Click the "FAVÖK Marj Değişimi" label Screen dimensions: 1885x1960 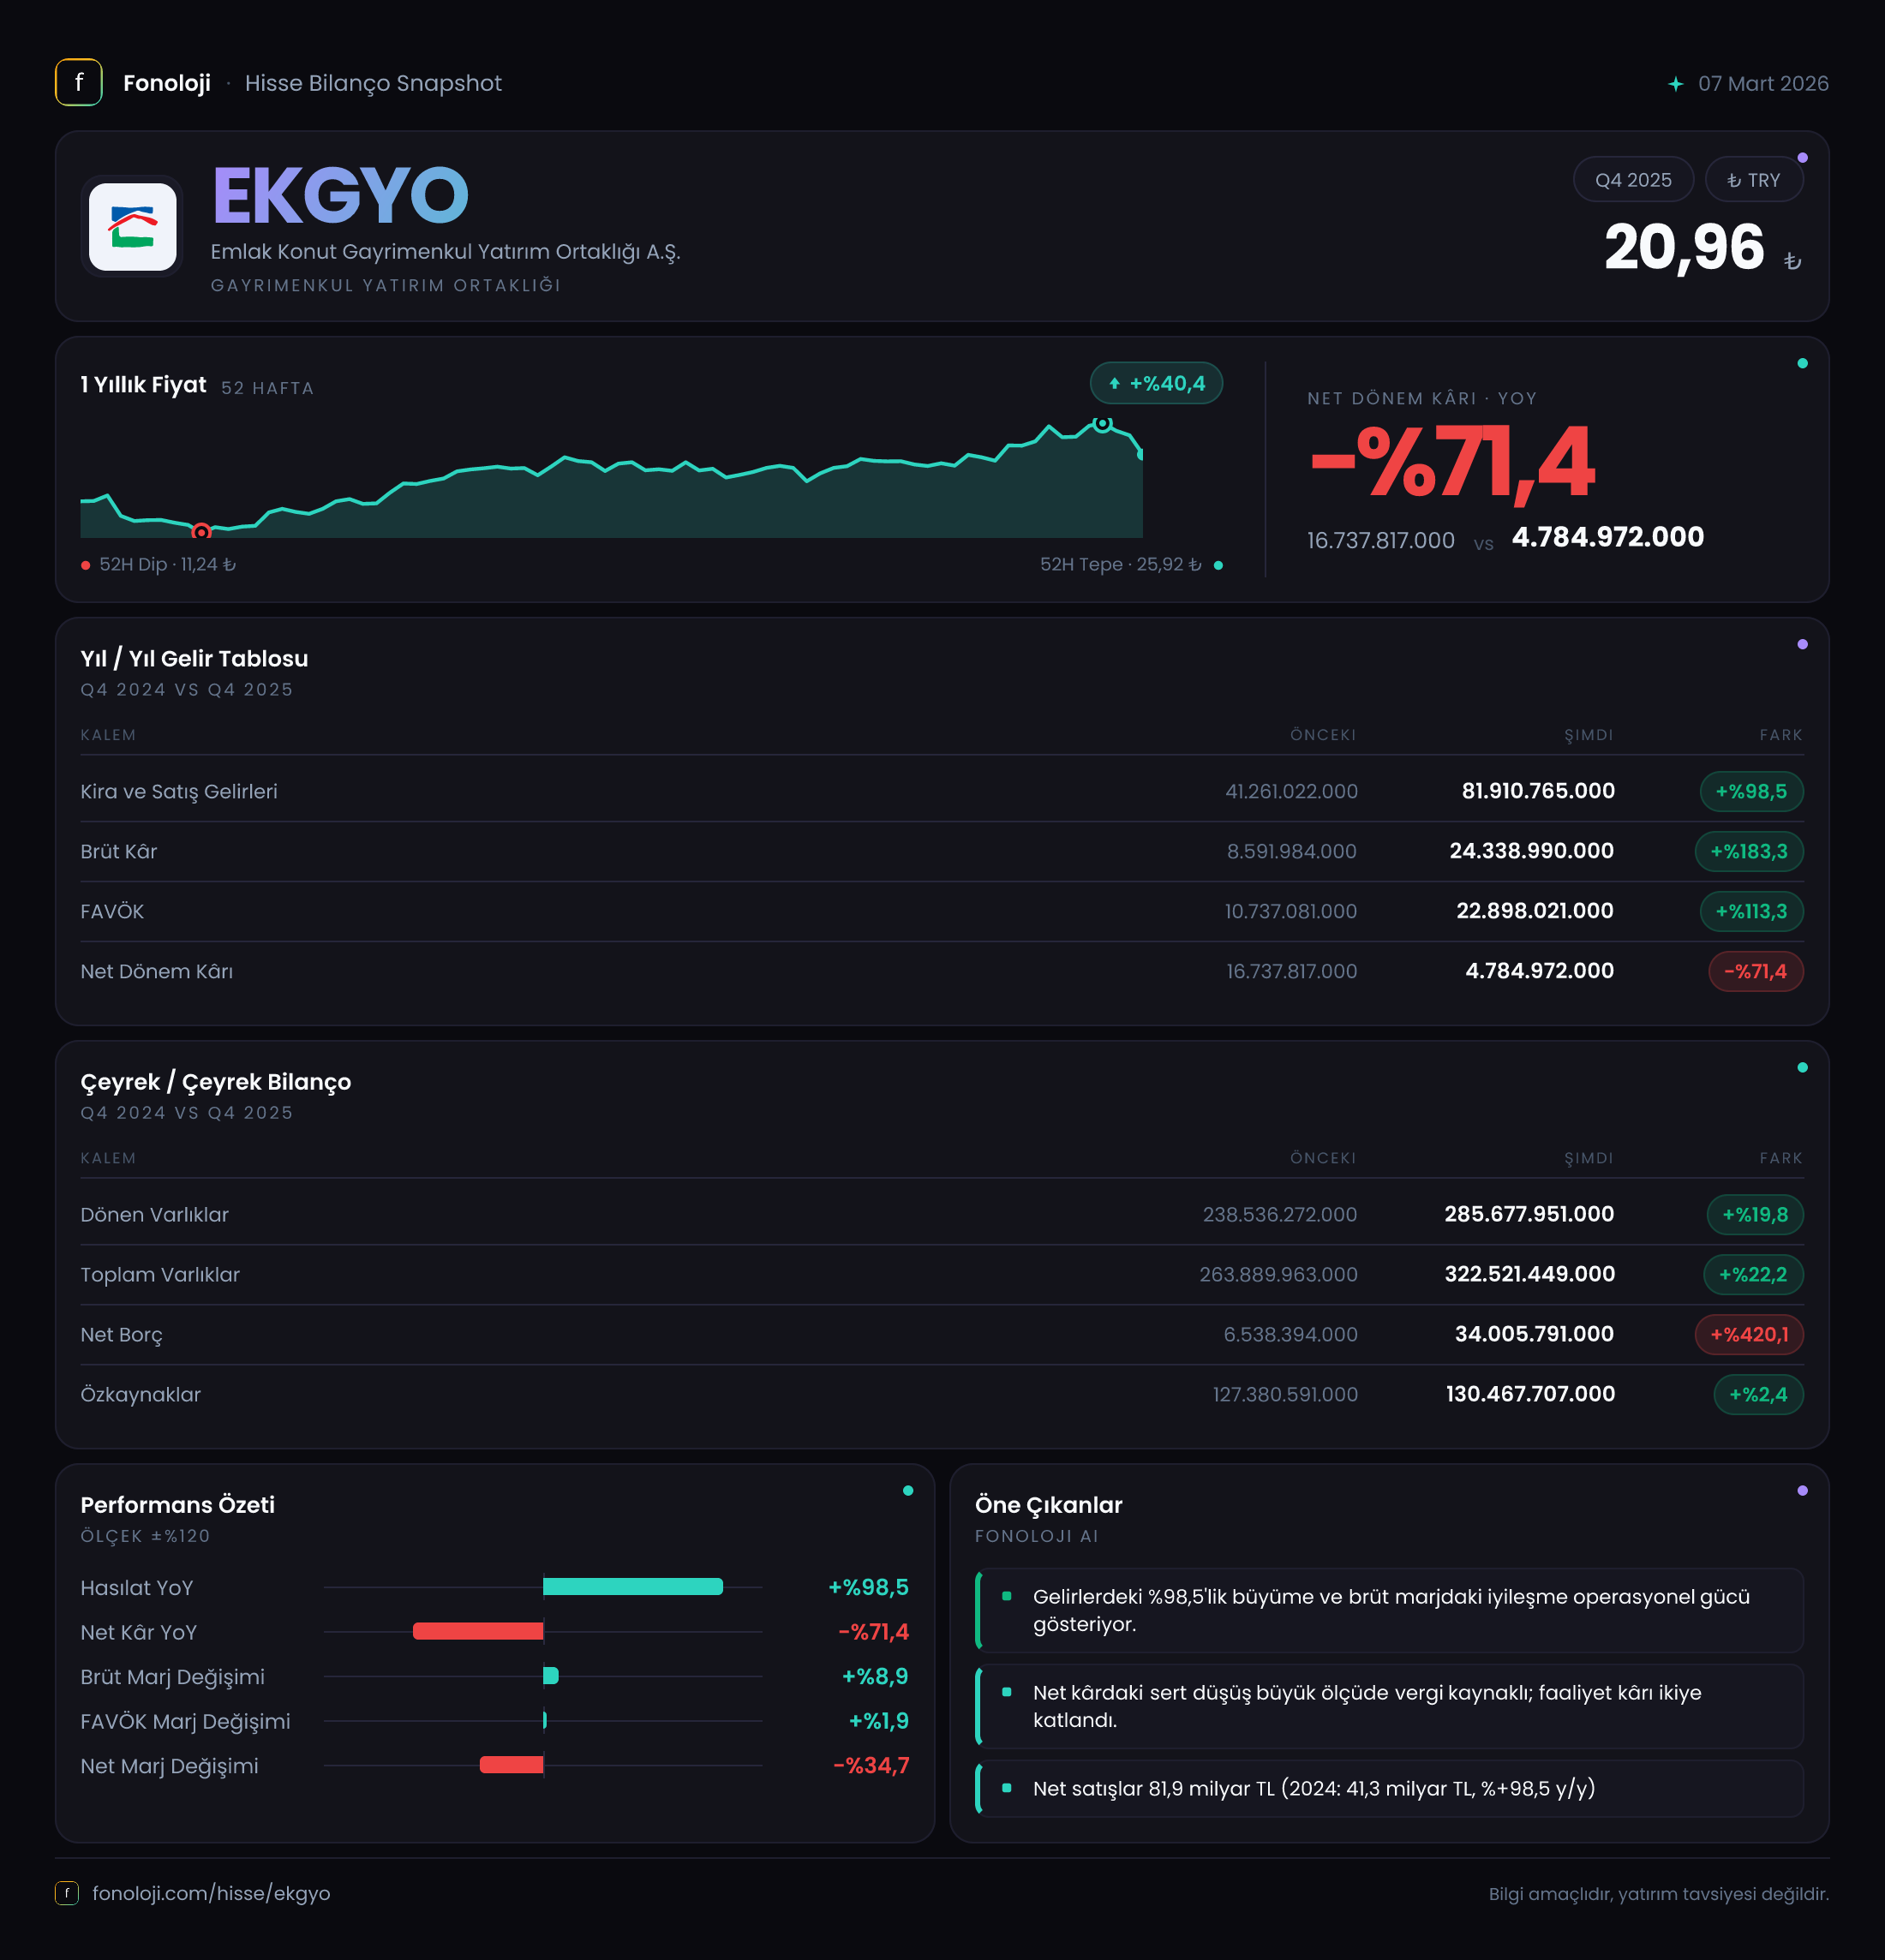click(x=186, y=1721)
